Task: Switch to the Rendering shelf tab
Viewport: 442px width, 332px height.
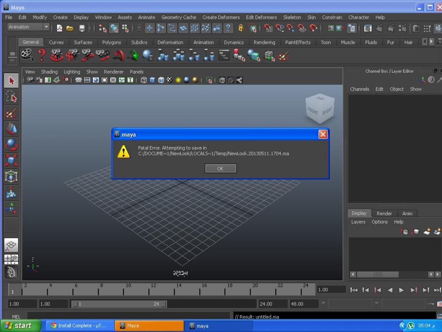Action: (264, 42)
